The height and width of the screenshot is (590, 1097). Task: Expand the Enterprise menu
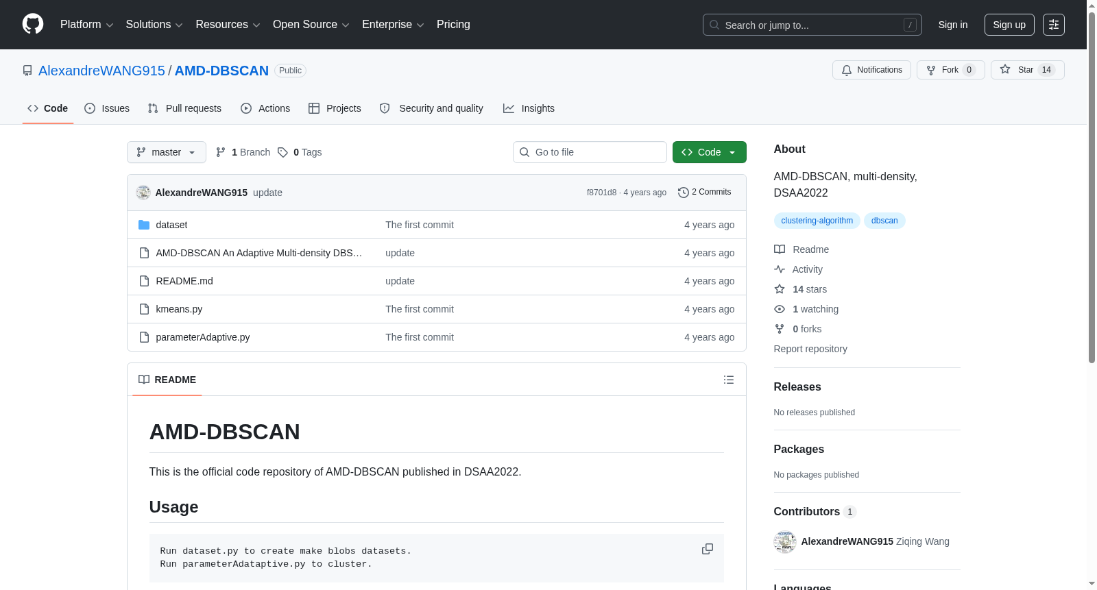393,25
